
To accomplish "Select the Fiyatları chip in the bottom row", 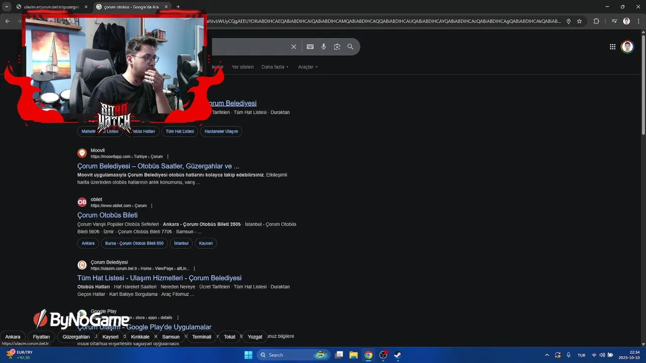I will tap(41, 337).
